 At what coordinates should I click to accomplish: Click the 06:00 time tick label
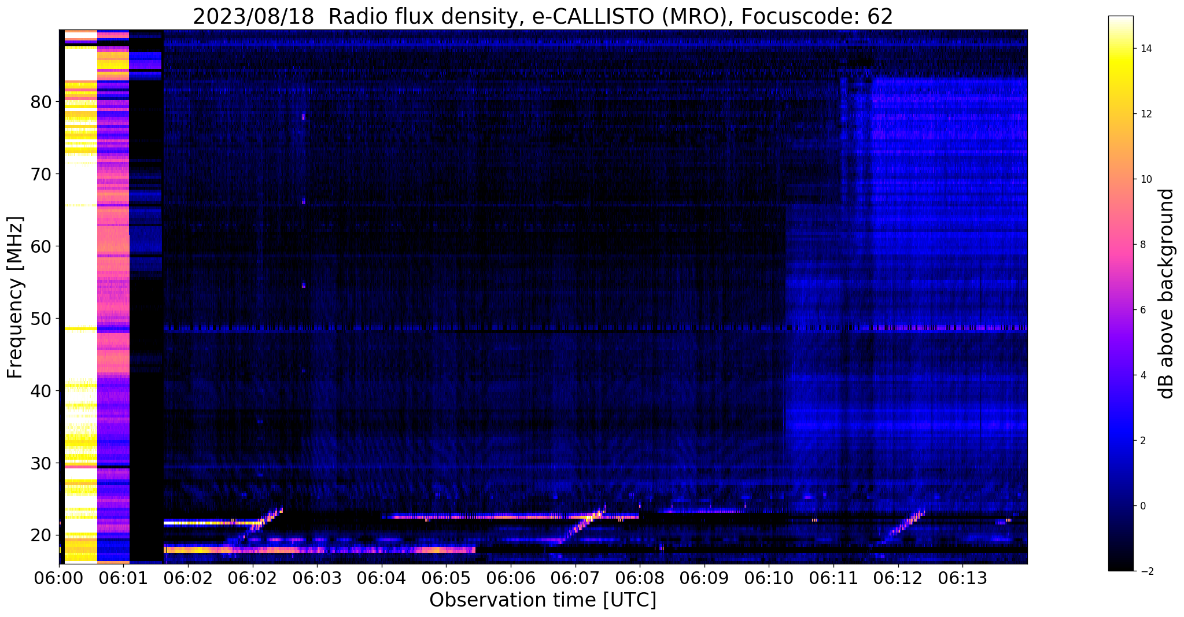[x=59, y=578]
